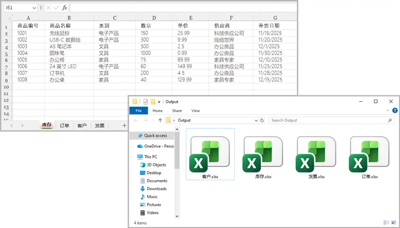Select column D header
This screenshot has width=400, height=228.
(x=154, y=18)
